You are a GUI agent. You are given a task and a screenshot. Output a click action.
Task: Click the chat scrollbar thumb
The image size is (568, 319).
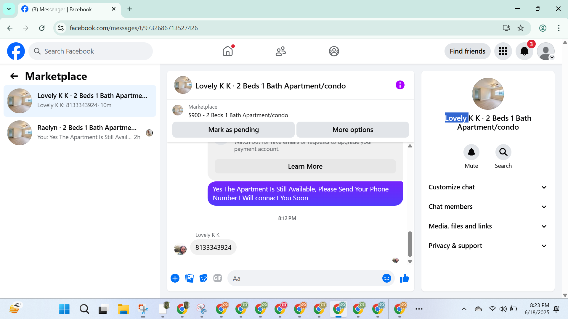coord(410,244)
